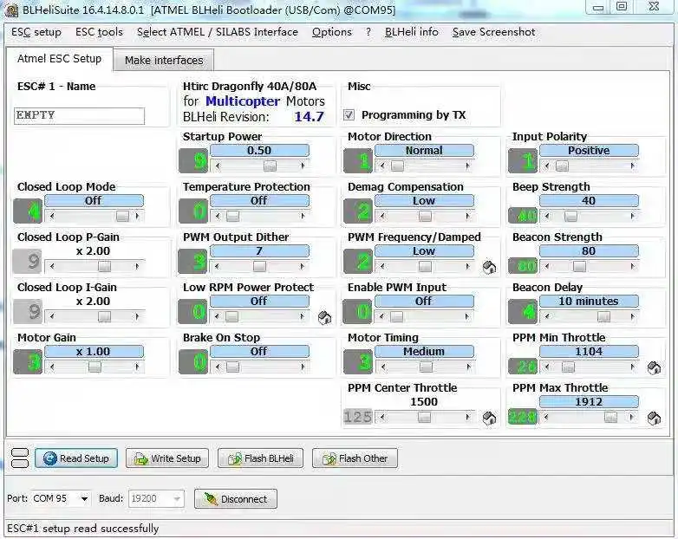Switch to the Make interfaces tab
The image size is (678, 539).
164,60
